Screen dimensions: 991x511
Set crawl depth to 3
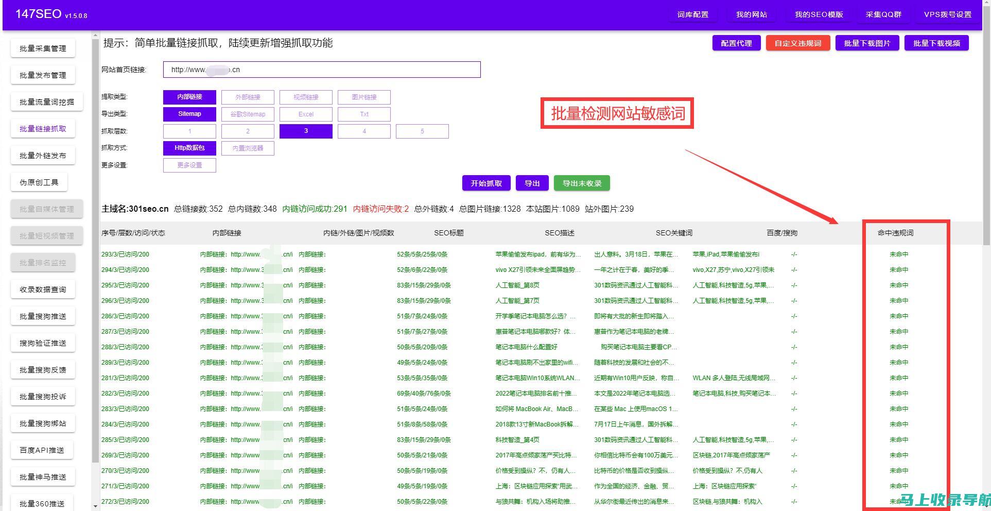click(306, 131)
